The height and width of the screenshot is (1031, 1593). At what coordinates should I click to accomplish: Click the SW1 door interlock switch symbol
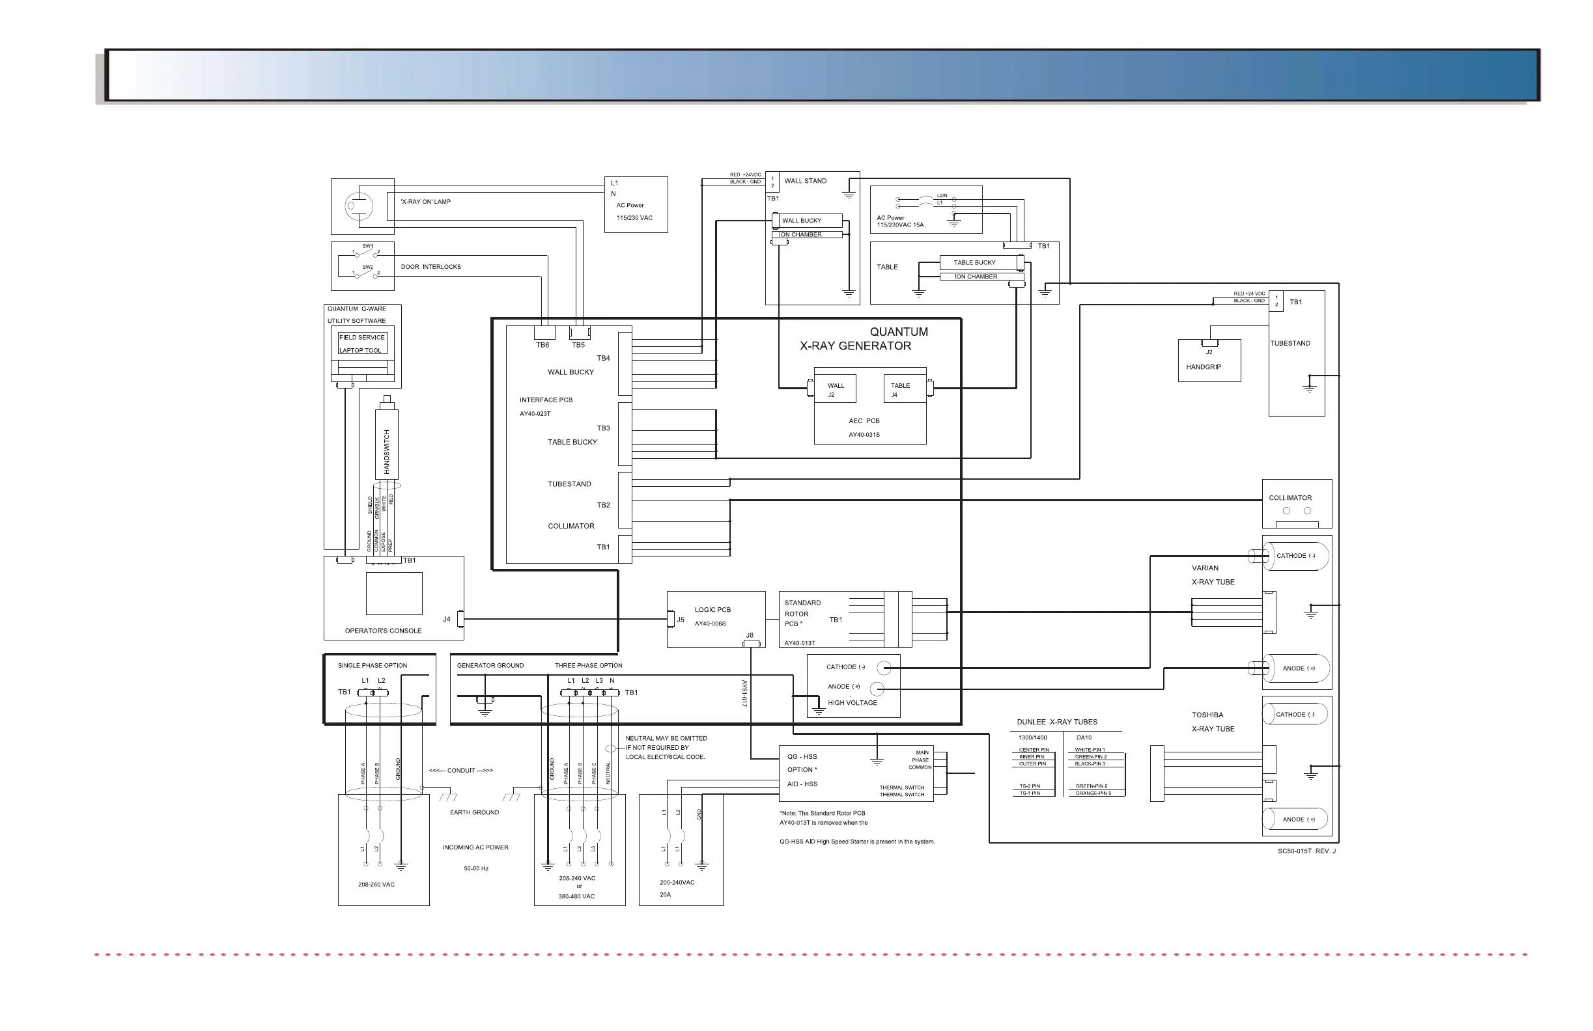tap(366, 253)
